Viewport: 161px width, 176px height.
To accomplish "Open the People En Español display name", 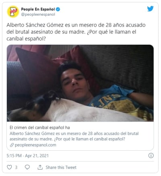I will tap(38, 9).
